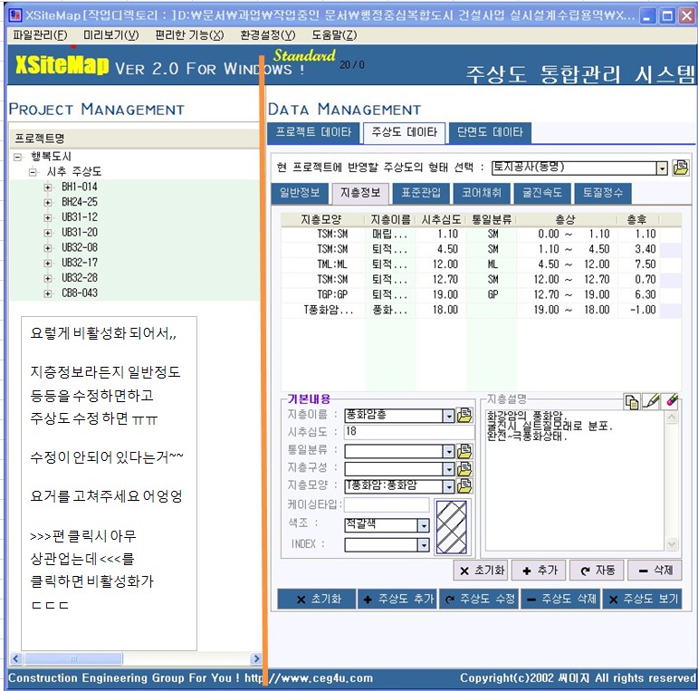
Task: Click the 삭제 layer button
Action: point(655,571)
